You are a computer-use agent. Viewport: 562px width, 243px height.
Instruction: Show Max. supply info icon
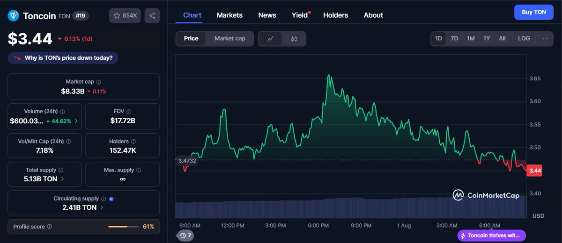[139, 170]
